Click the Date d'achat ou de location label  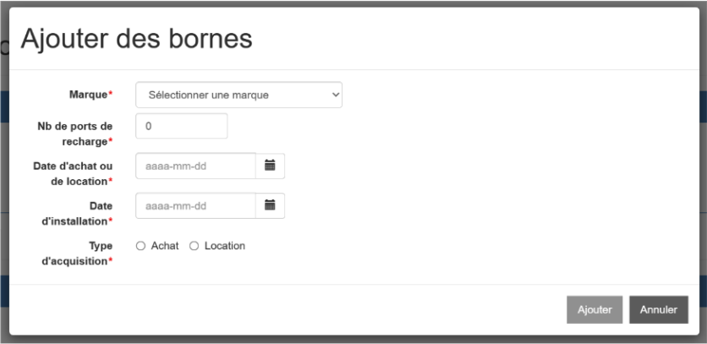coord(73,173)
